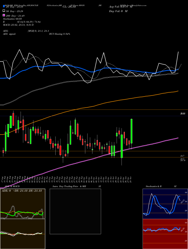This screenshot has height=249, width=188.
Task: Select the '200 Day = 21.49' label
Action: [15, 16]
